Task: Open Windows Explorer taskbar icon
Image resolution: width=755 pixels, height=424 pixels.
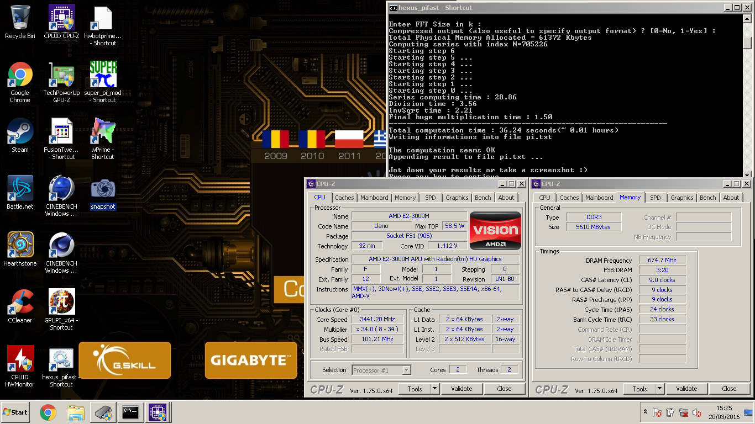Action: pos(75,412)
